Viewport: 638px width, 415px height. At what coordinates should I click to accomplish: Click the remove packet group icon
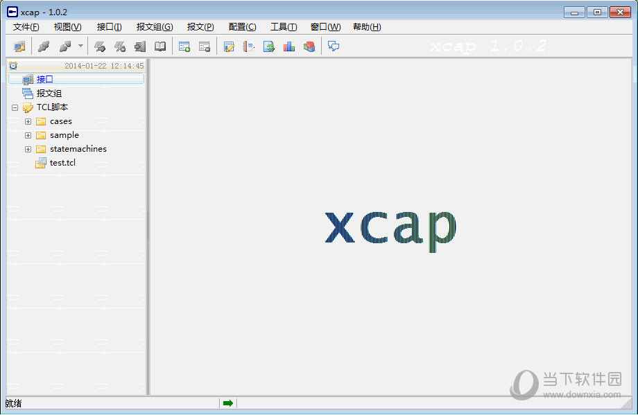click(203, 46)
